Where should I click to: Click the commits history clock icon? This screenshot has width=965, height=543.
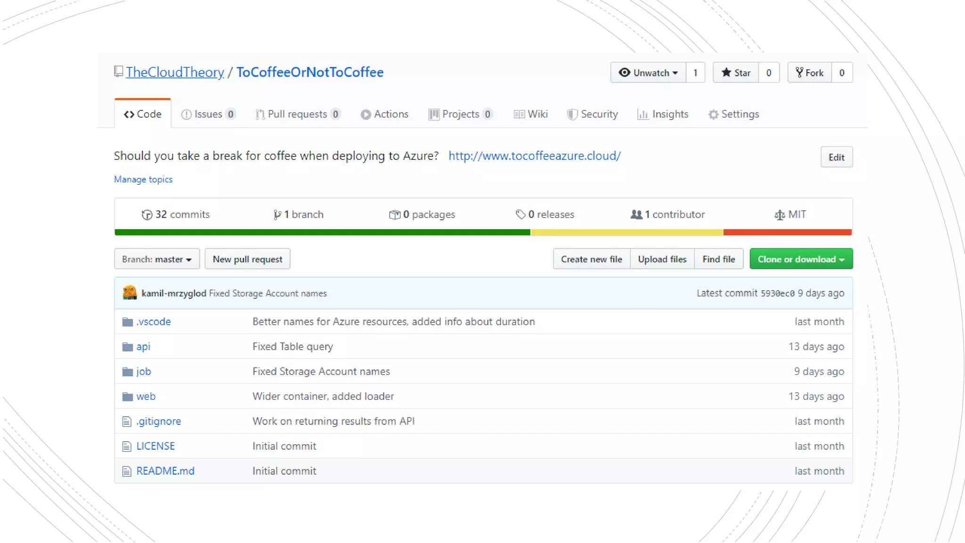pyautogui.click(x=147, y=215)
